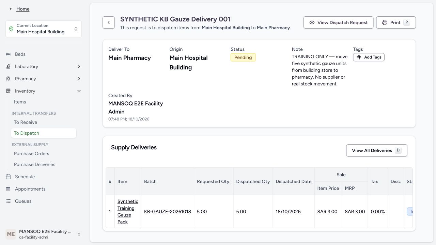
Task: Collapse the Inventory section chevron
Action: 79,91
